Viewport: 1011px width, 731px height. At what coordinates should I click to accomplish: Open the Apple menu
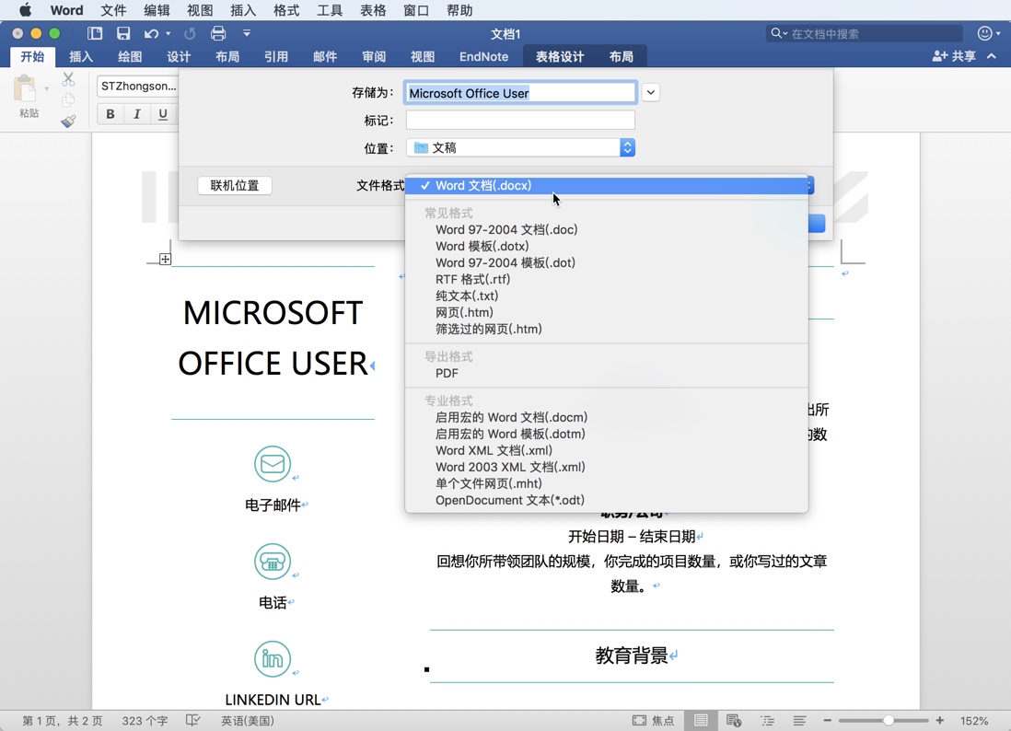pyautogui.click(x=25, y=10)
